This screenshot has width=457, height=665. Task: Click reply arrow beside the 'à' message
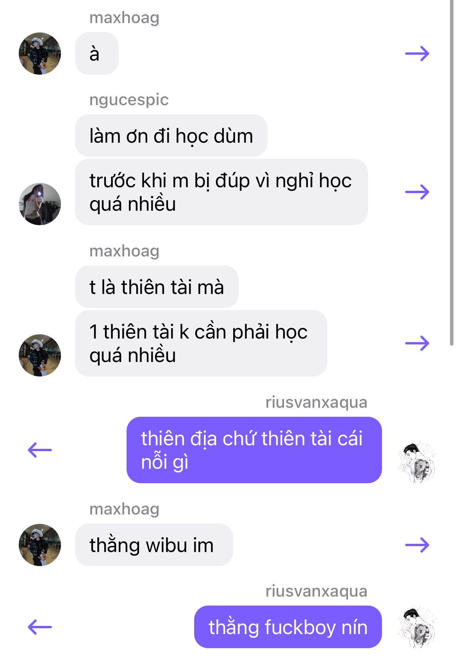[x=417, y=54]
